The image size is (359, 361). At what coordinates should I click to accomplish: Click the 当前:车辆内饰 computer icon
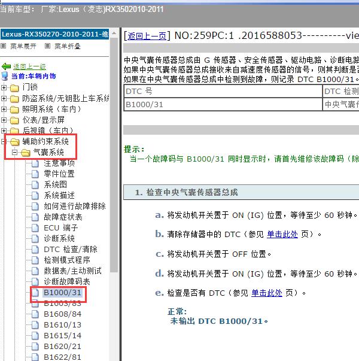[4, 76]
